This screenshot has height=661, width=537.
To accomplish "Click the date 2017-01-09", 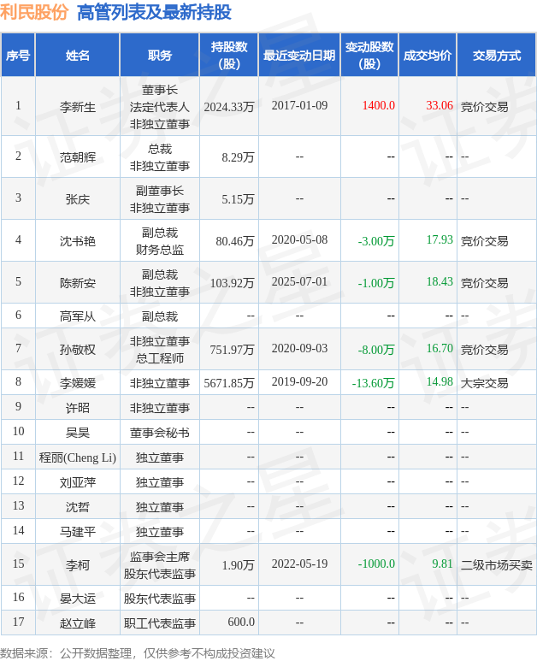I will click(299, 105).
